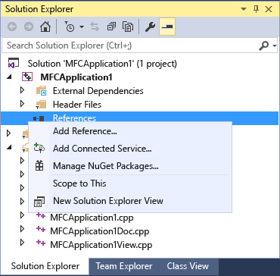Click the Collapse All toolbar icon
The image size is (280, 276).
click(x=111, y=27)
